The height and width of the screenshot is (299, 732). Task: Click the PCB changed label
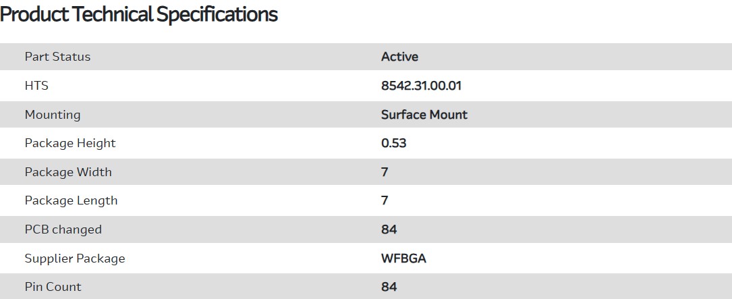coord(63,229)
